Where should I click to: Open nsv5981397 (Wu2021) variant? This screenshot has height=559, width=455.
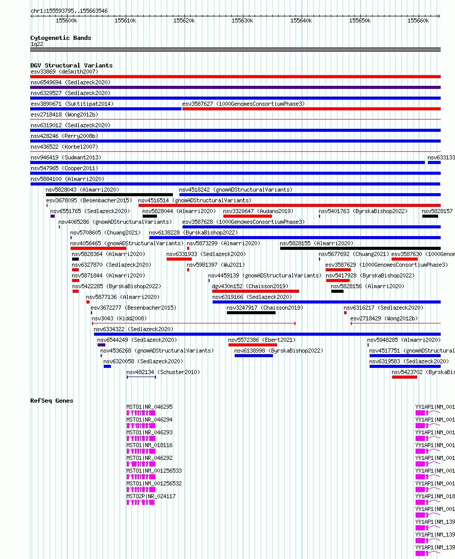coord(188,270)
